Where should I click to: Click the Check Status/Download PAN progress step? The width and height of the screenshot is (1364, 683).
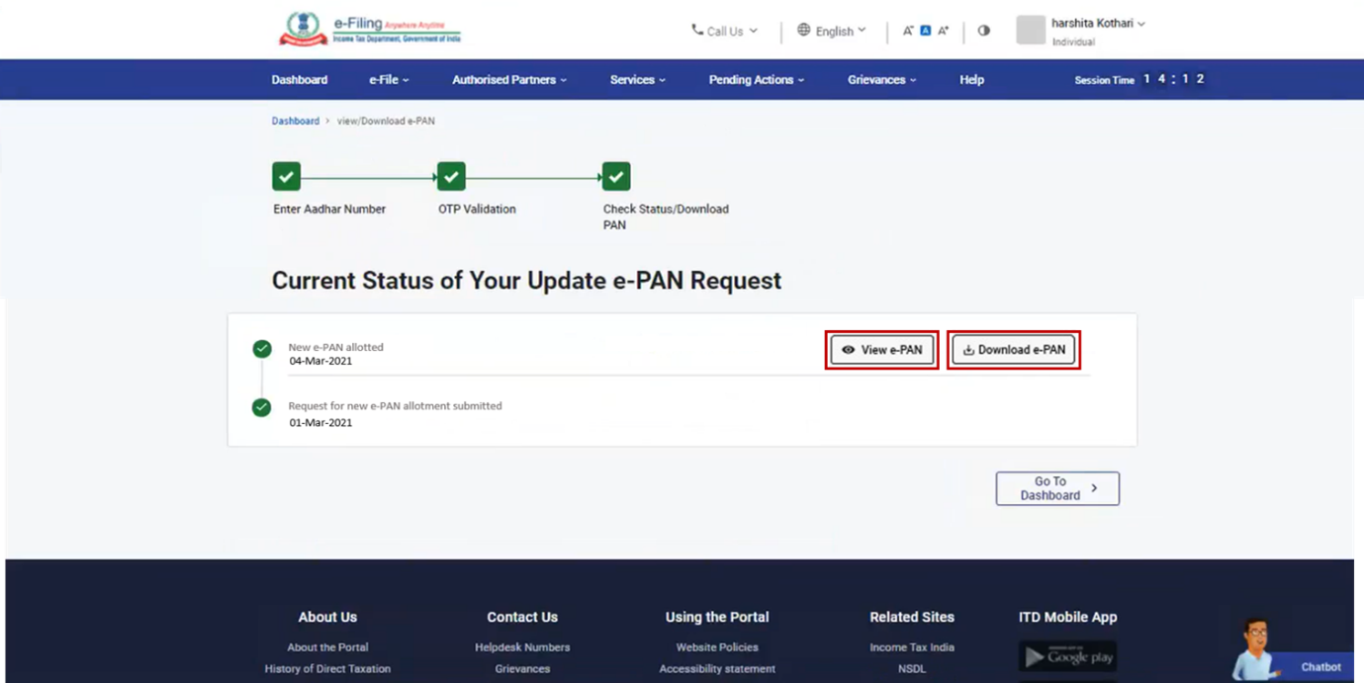[x=615, y=176]
